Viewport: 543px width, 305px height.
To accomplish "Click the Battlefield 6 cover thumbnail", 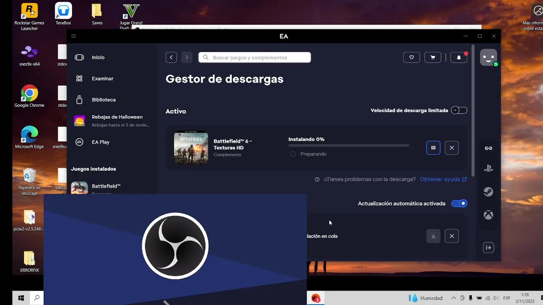I will 191,147.
